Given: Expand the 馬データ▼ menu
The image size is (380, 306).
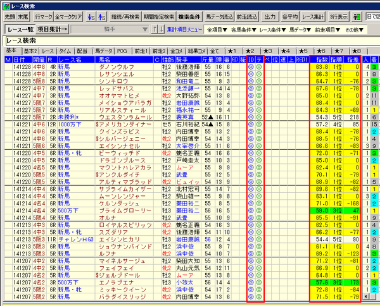Looking at the screenshot, I should [x=300, y=30].
